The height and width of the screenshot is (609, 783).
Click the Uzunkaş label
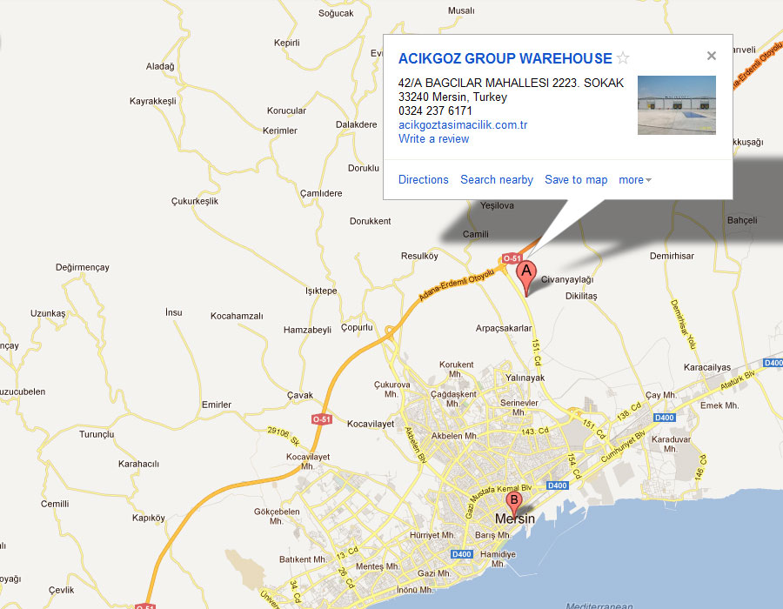click(x=48, y=313)
